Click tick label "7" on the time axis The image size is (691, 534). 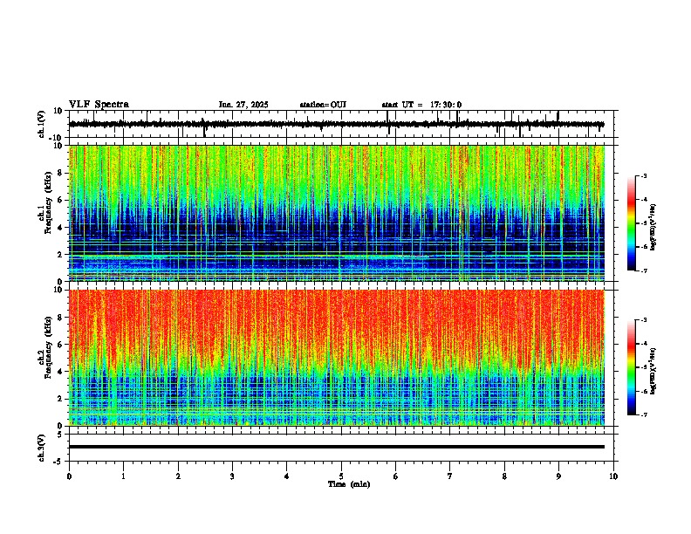click(x=450, y=476)
